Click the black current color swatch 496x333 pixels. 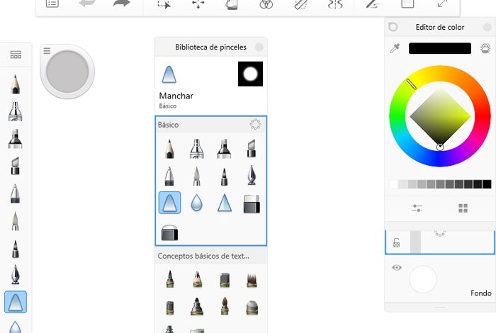(x=440, y=48)
